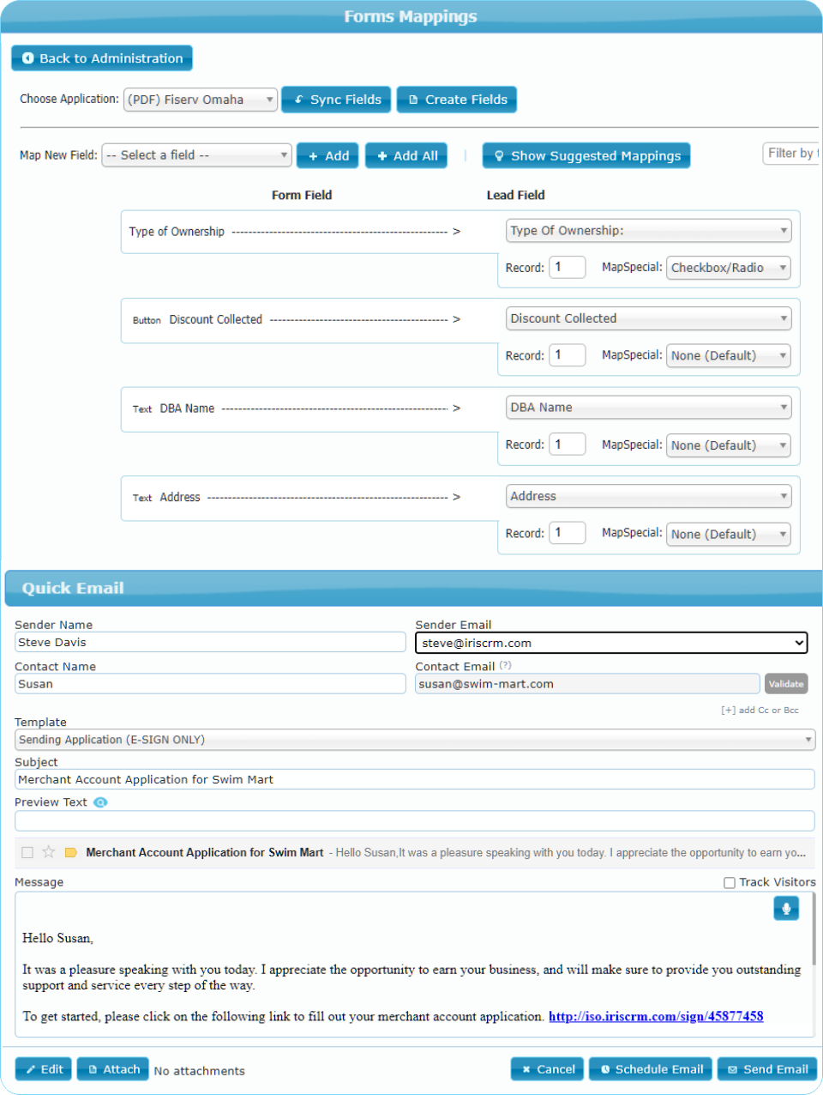Screen dimensions: 823x1095
Task: Click the add Cc or Bcc link
Action: coord(760,711)
